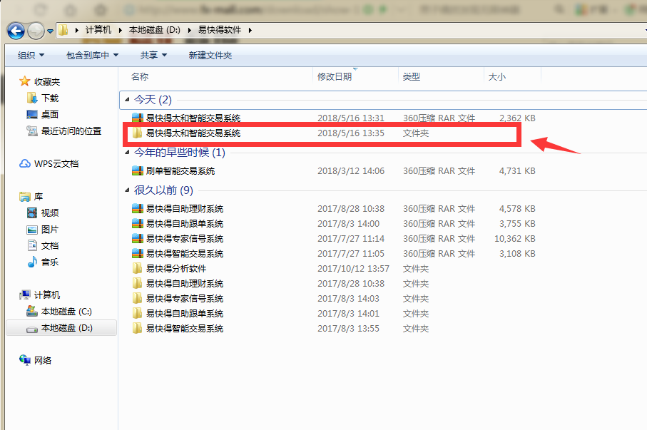The image size is (647, 430).
Task: Open 下载 in the favorites sidebar
Action: (50, 98)
